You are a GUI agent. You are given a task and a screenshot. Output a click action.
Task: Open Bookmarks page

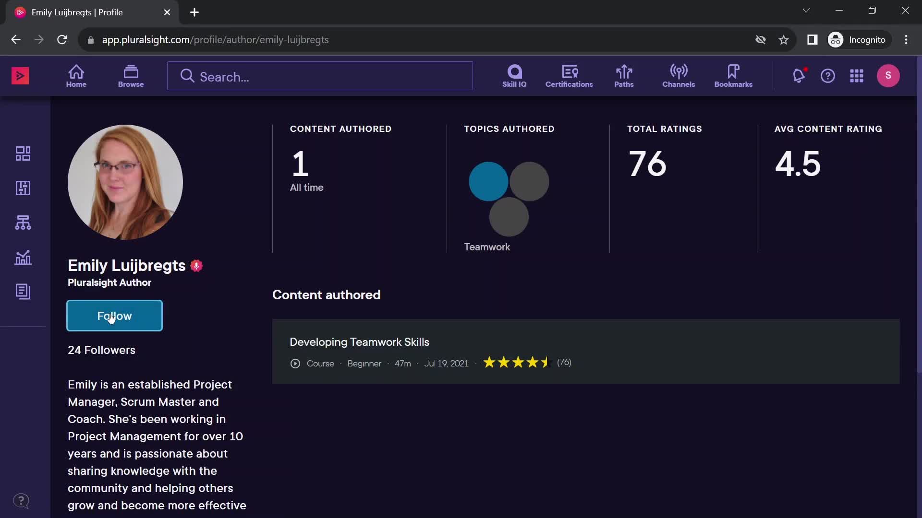733,76
